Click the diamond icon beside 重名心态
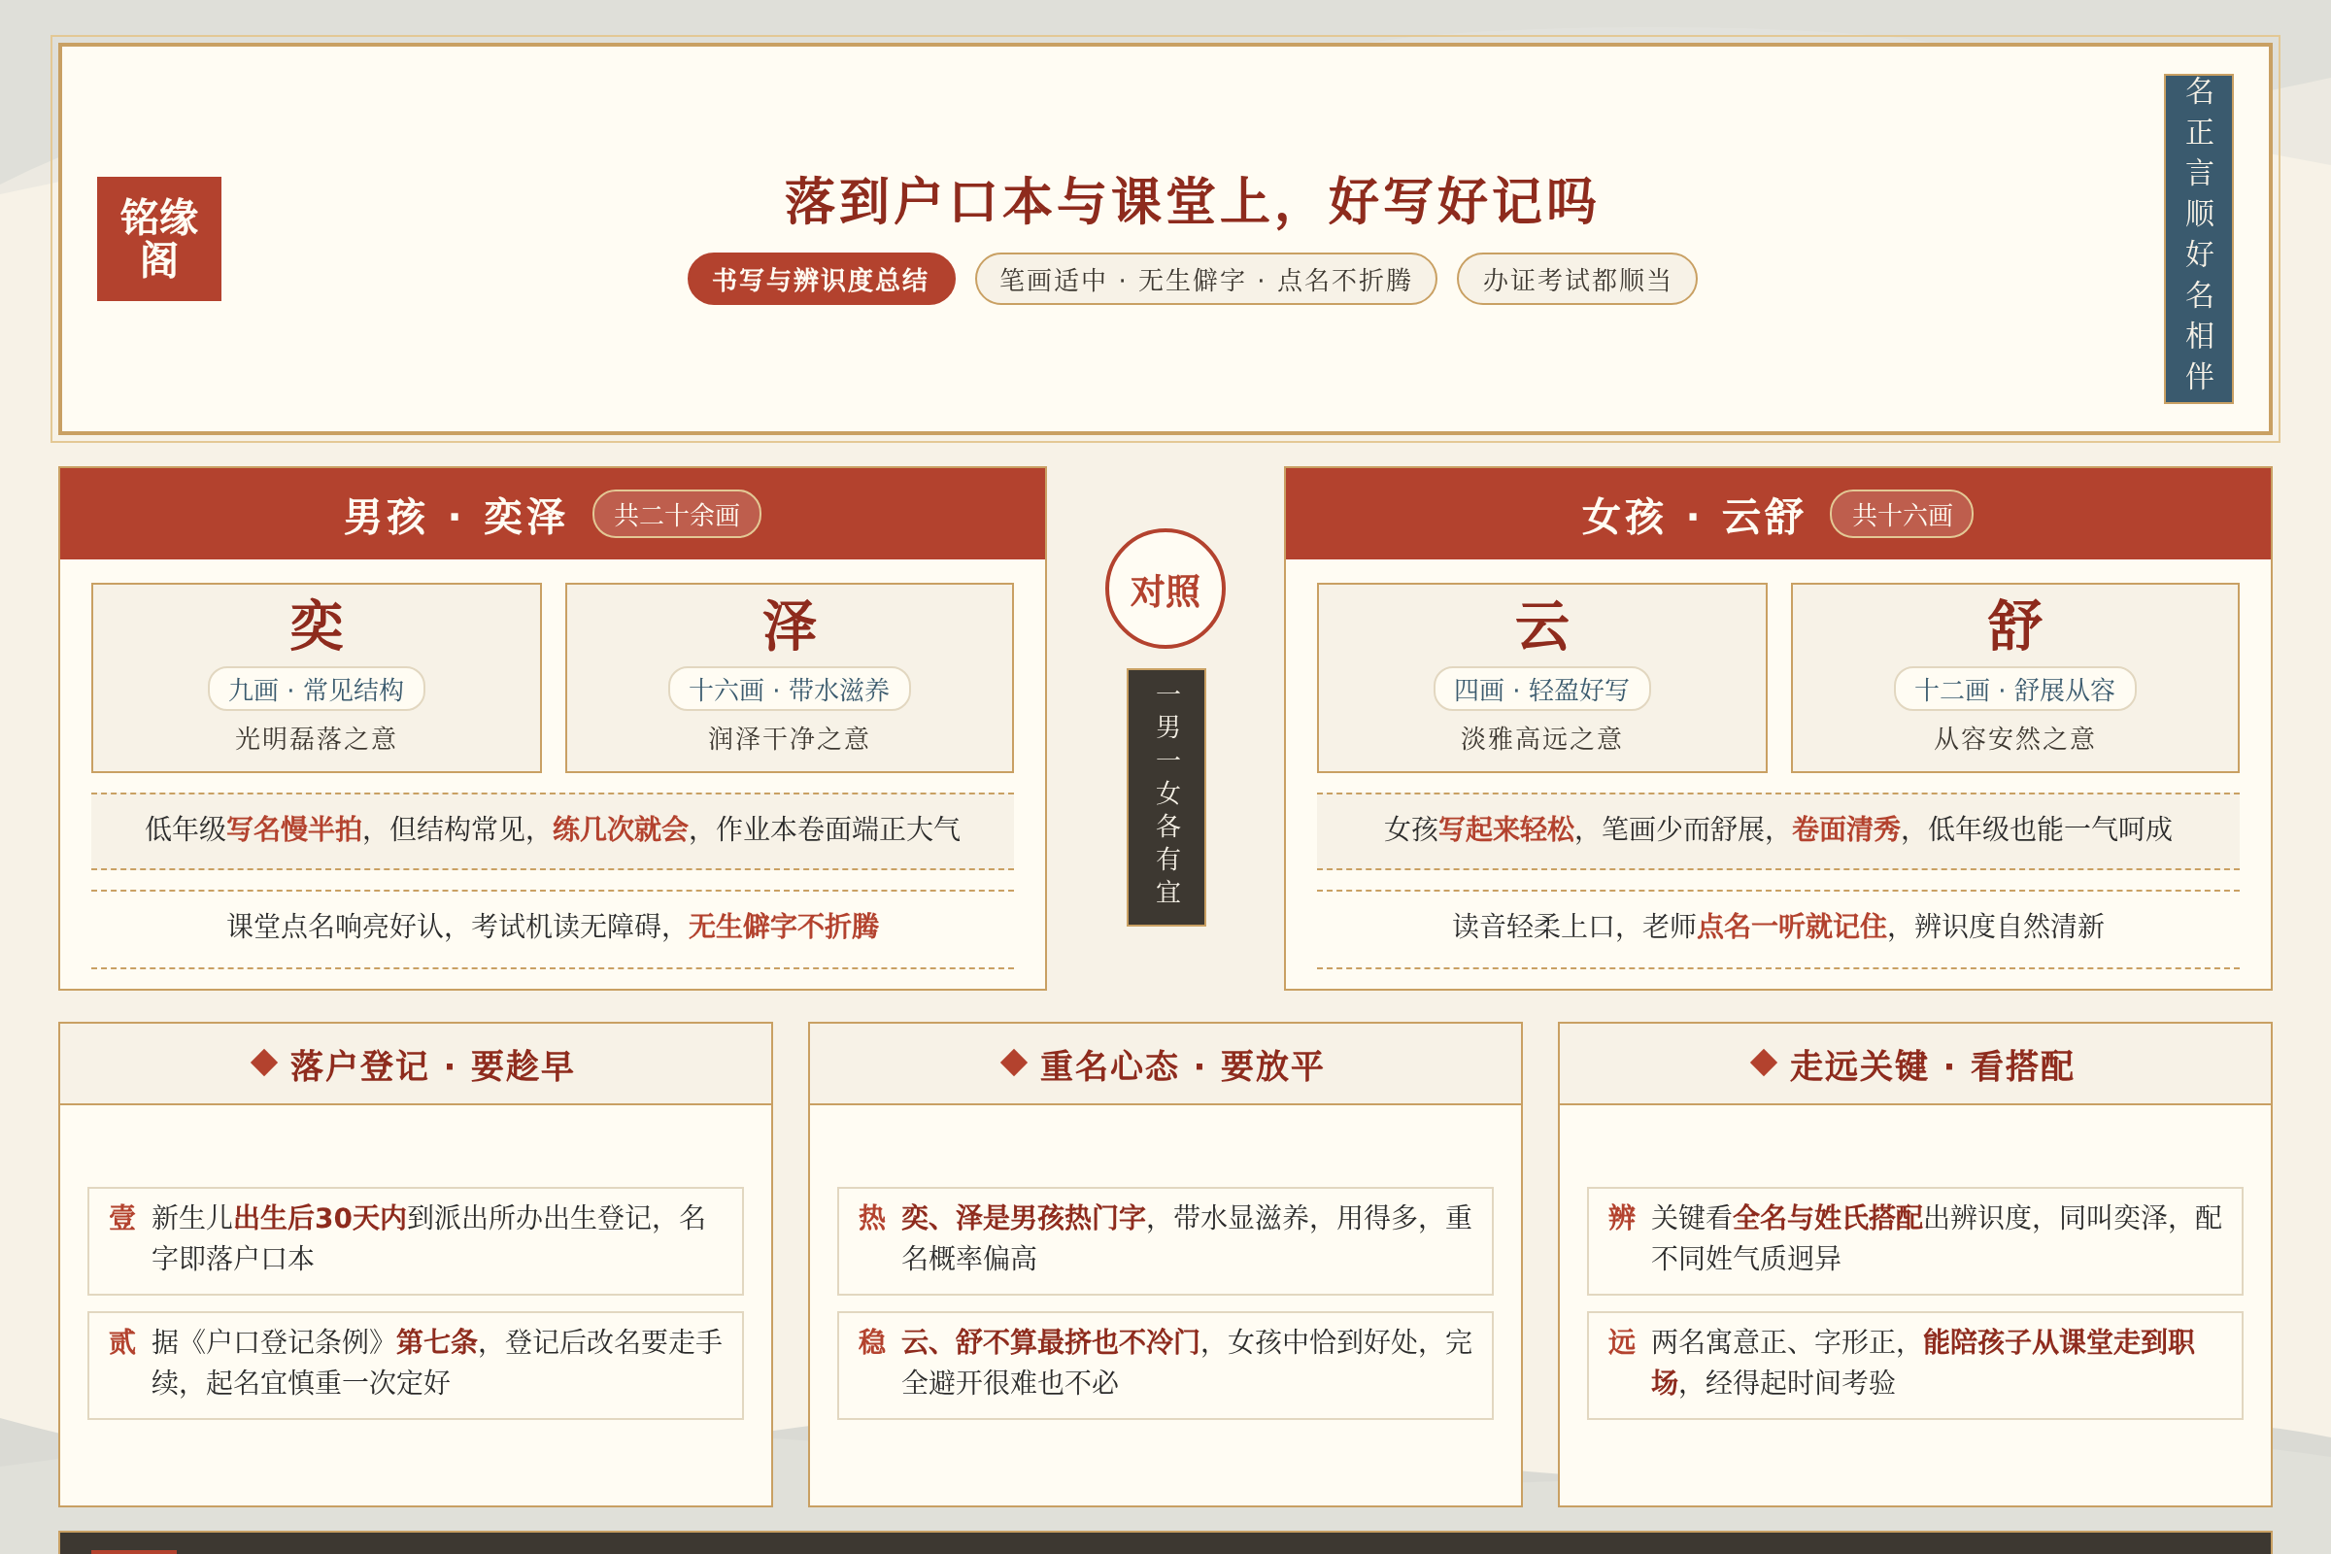This screenshot has width=2331, height=1554. [1014, 1063]
